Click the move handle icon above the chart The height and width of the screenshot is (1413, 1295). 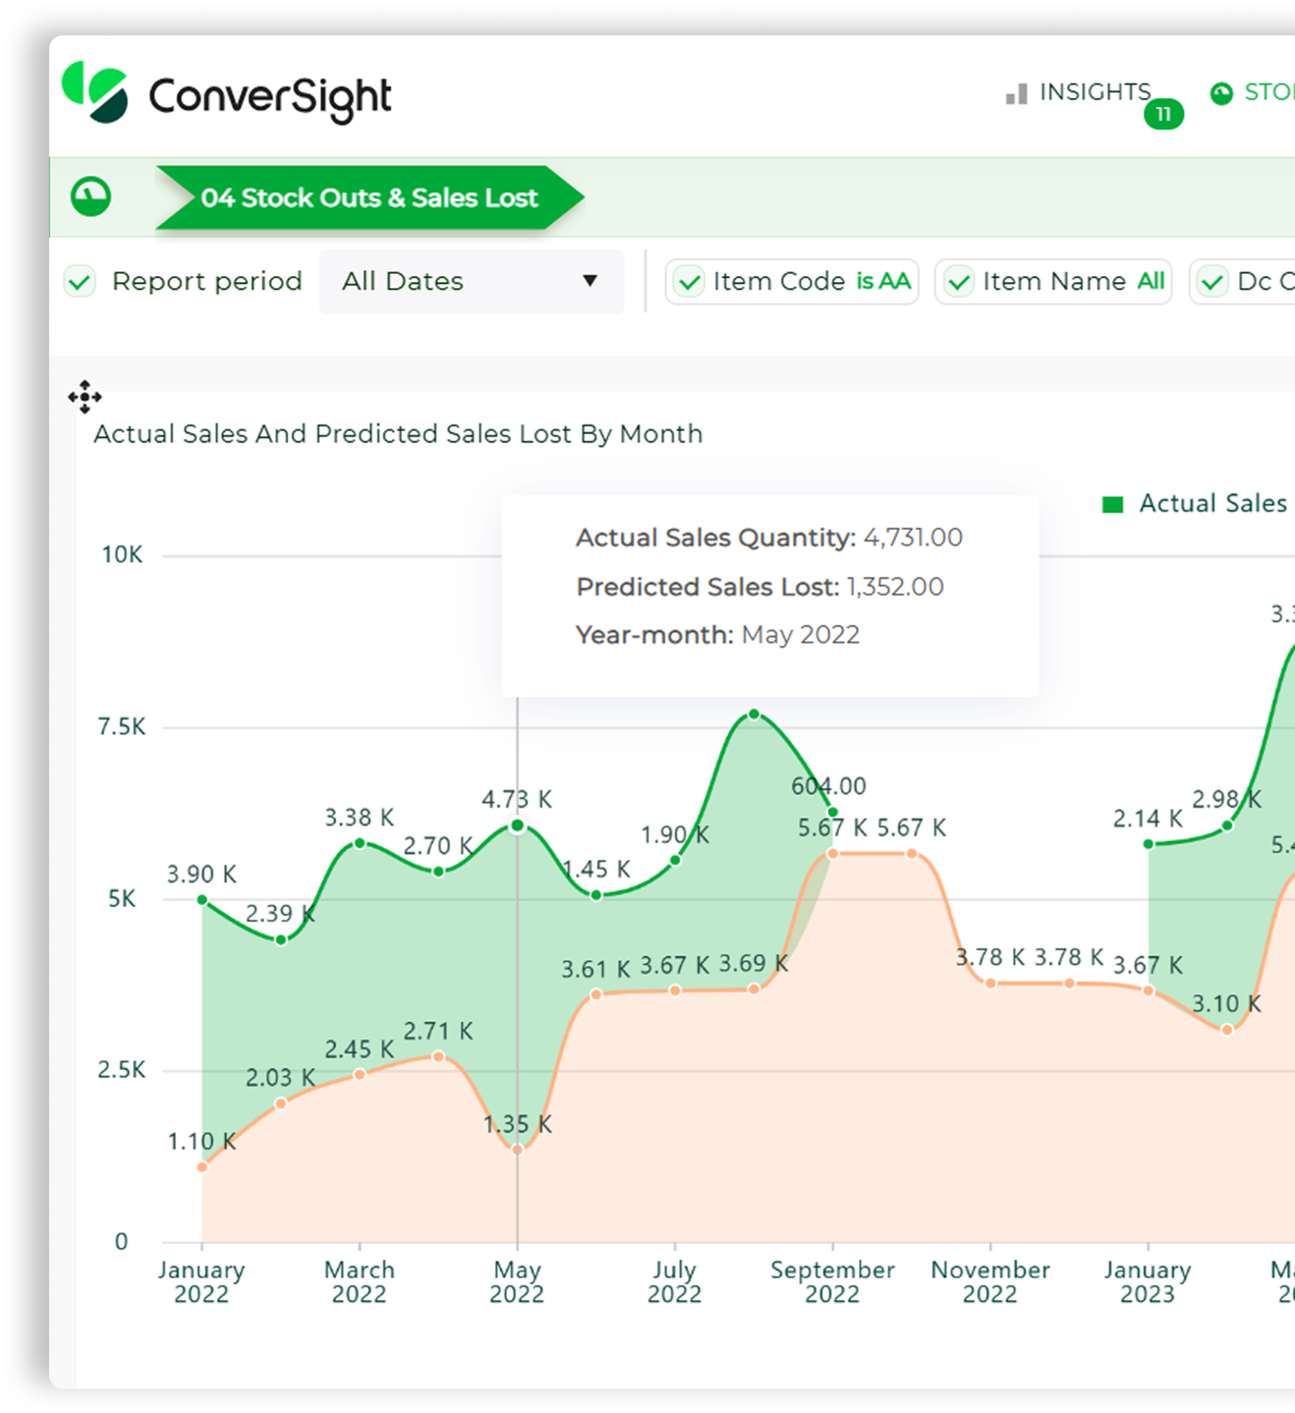(x=85, y=397)
